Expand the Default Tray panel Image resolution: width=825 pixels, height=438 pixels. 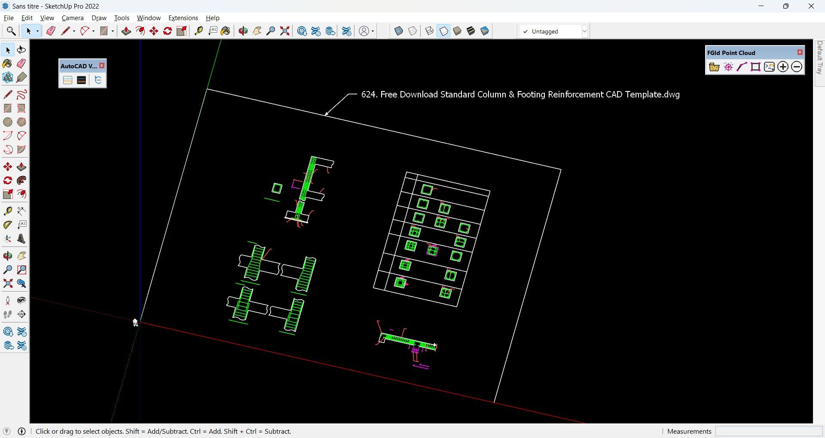tap(820, 58)
